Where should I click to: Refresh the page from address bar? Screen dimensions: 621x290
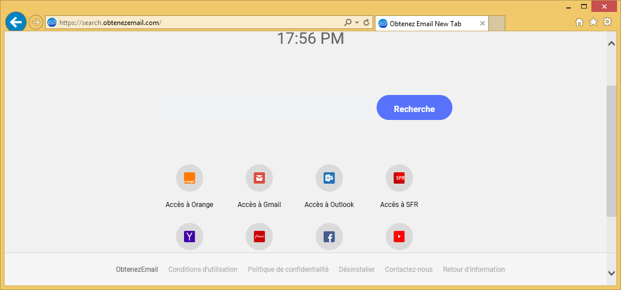pos(366,23)
